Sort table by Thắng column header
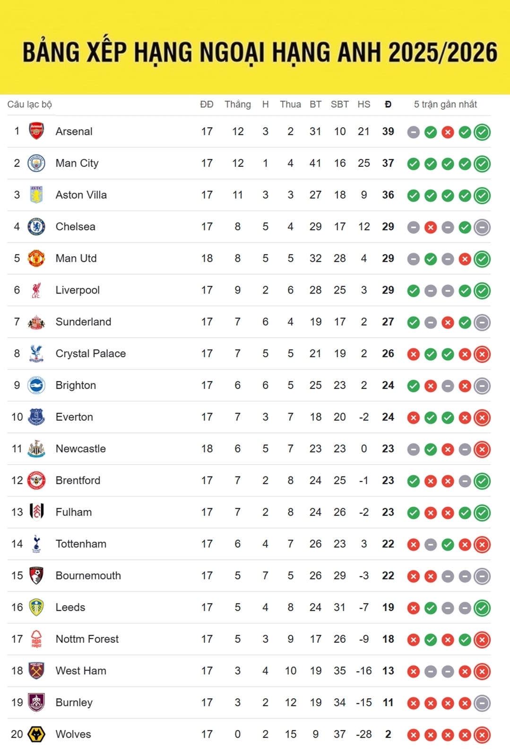510x753 pixels. 237,104
